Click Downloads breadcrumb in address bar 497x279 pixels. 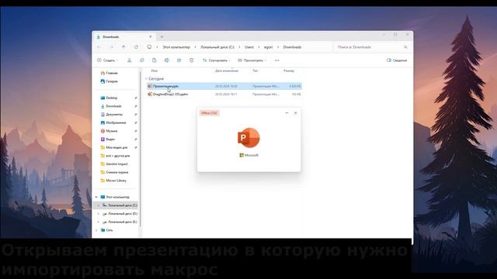292,46
